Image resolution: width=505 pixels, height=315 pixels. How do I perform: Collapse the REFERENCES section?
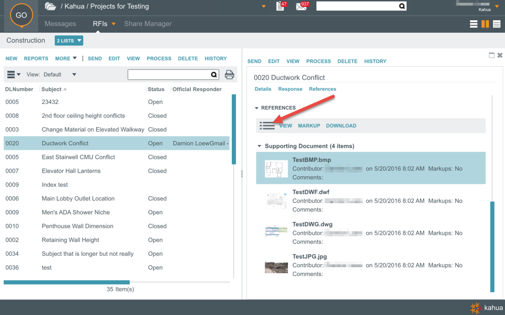257,108
